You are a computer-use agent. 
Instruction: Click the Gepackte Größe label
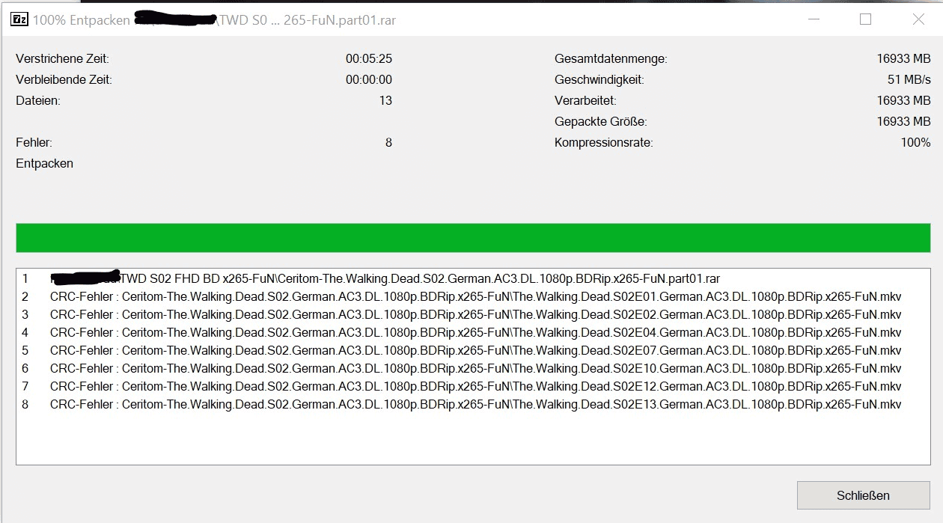click(x=601, y=121)
